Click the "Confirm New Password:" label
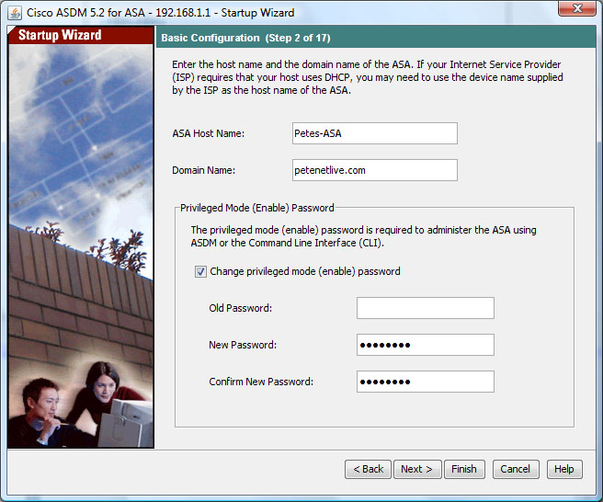This screenshot has width=603, height=502. point(261,382)
